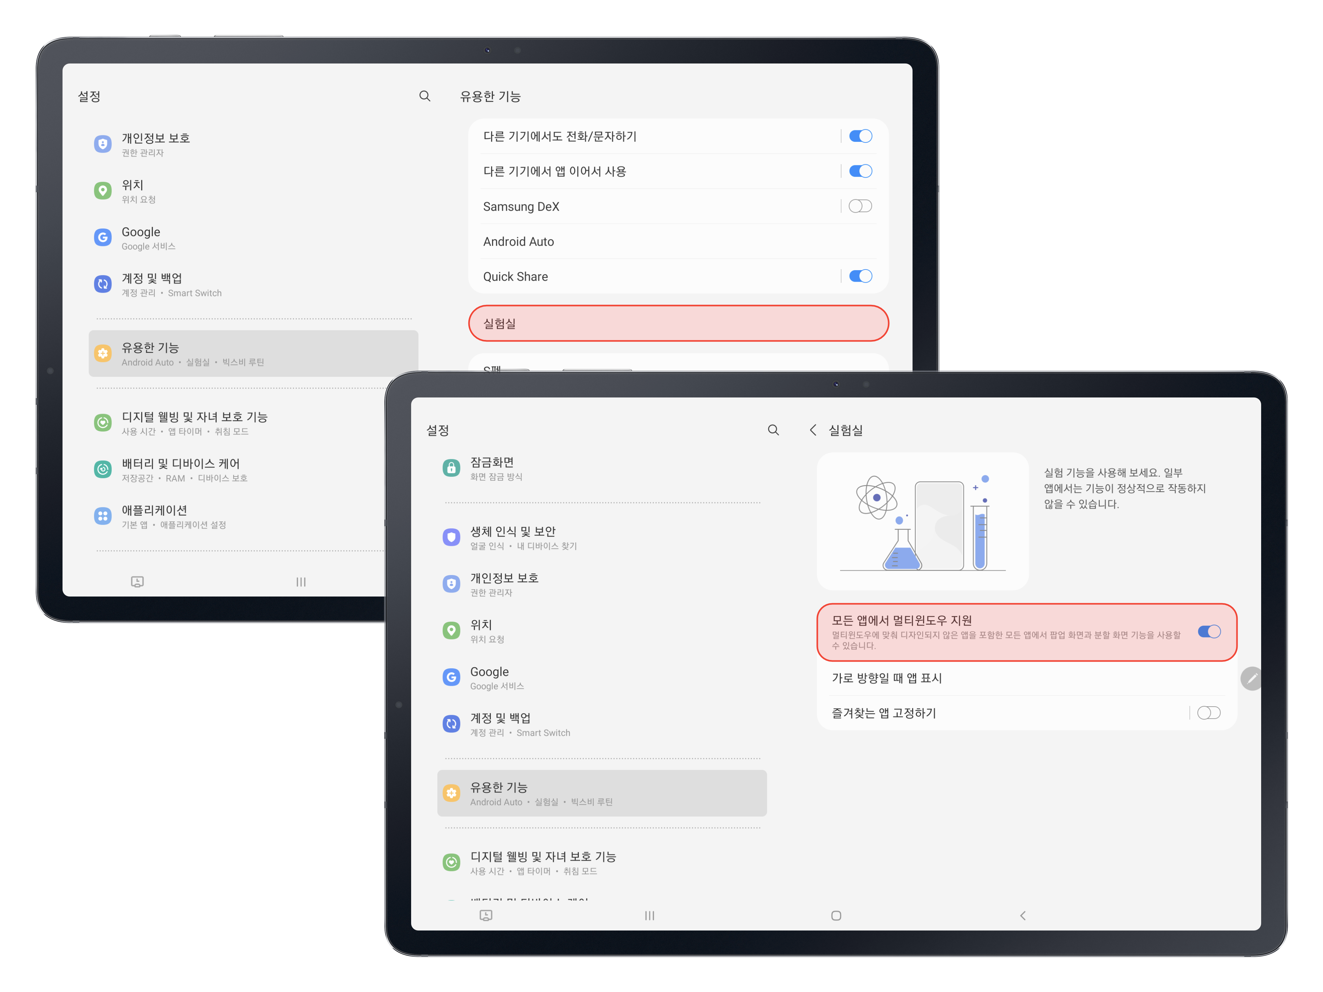Screen dimensions: 1323x992
Task: Click search icon on back tablet settings
Action: click(x=425, y=96)
